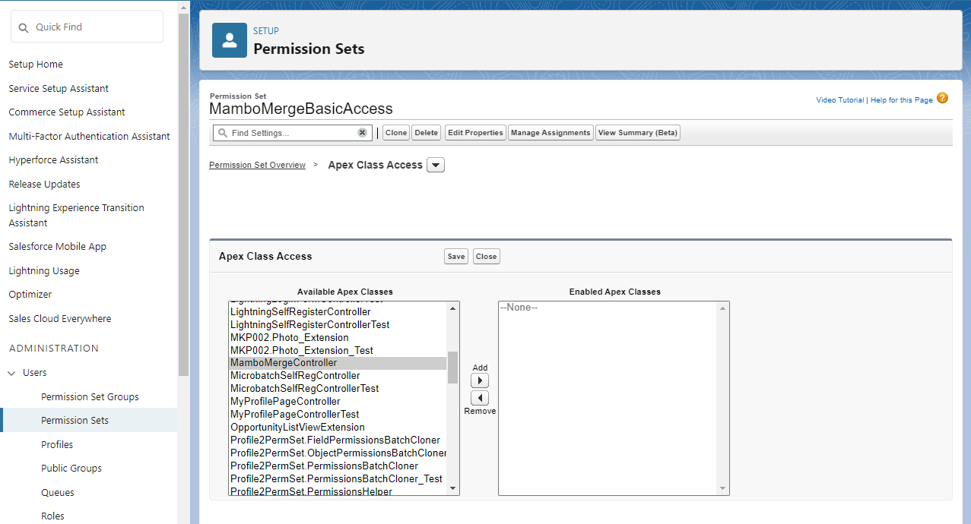Open the Video Tutorial link

(839, 100)
